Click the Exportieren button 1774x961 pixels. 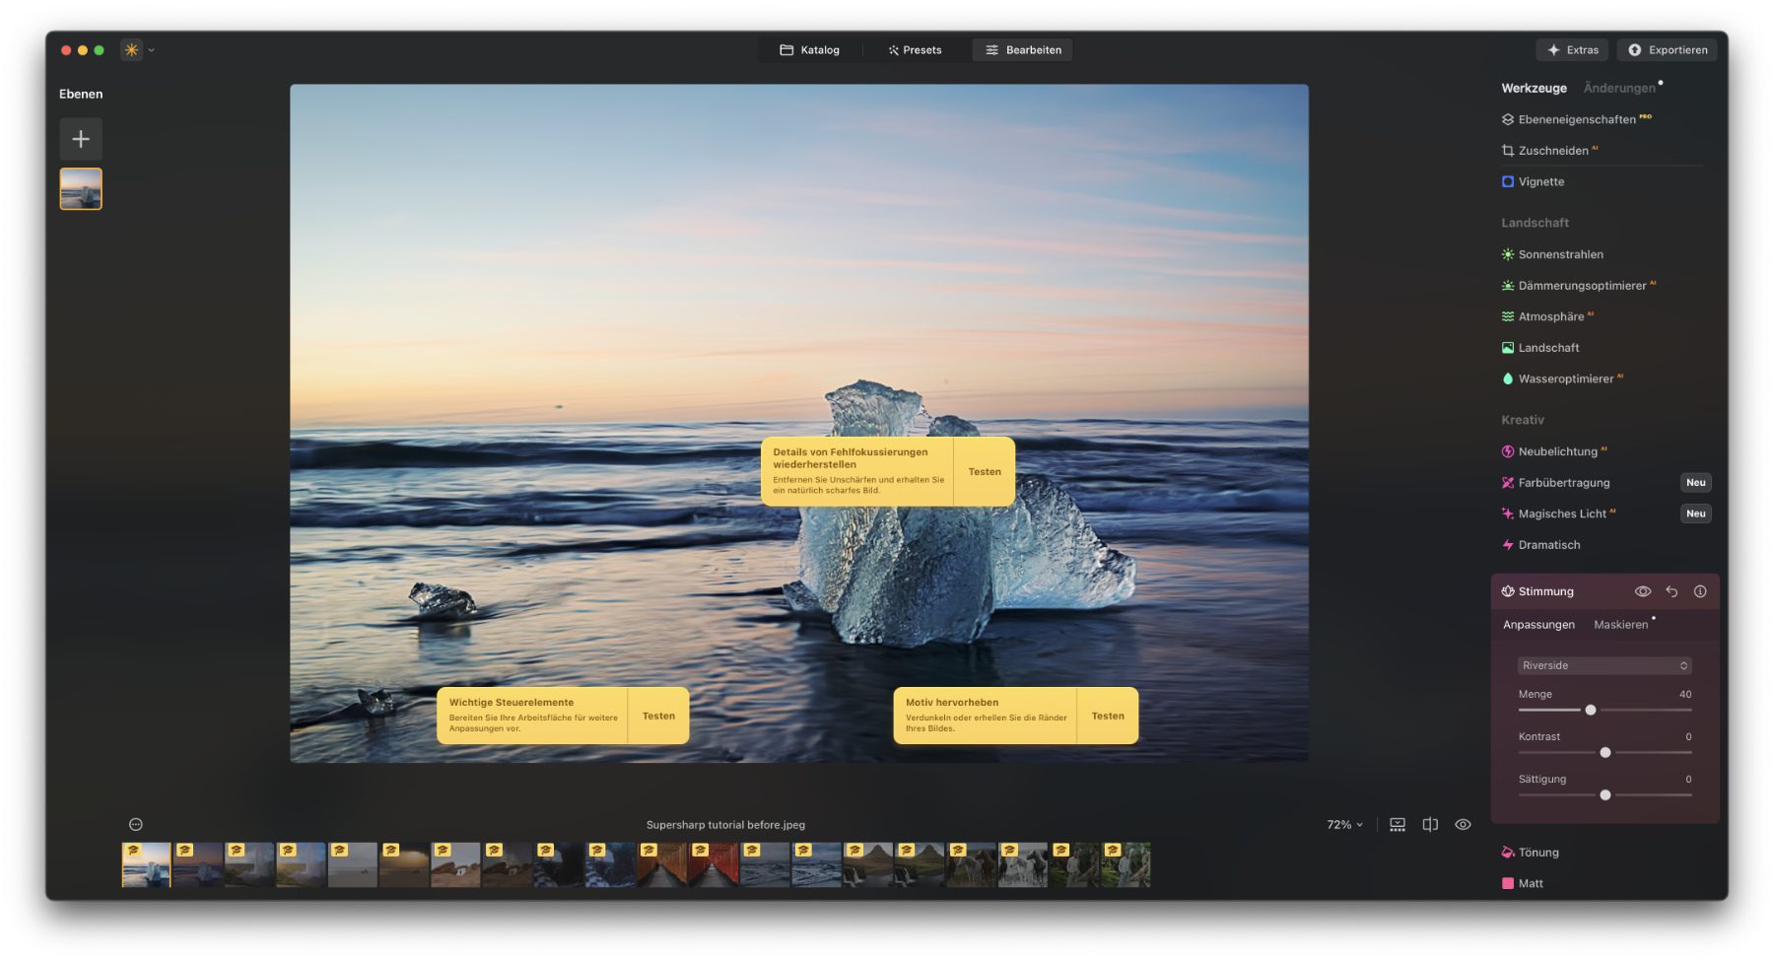pos(1668,50)
